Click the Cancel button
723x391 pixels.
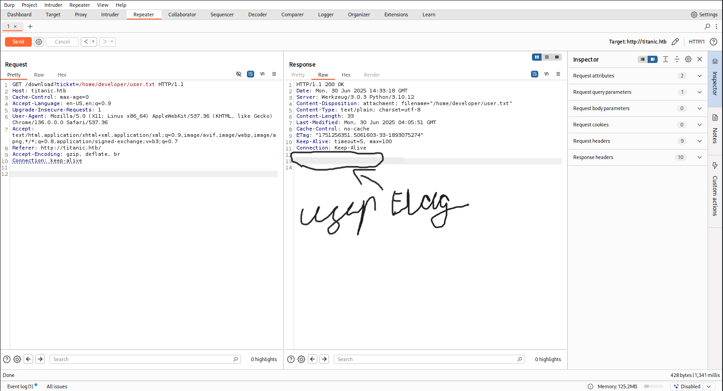[x=62, y=42]
